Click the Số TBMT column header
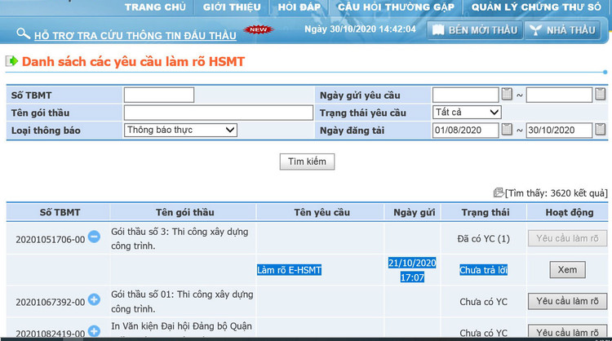 60,212
